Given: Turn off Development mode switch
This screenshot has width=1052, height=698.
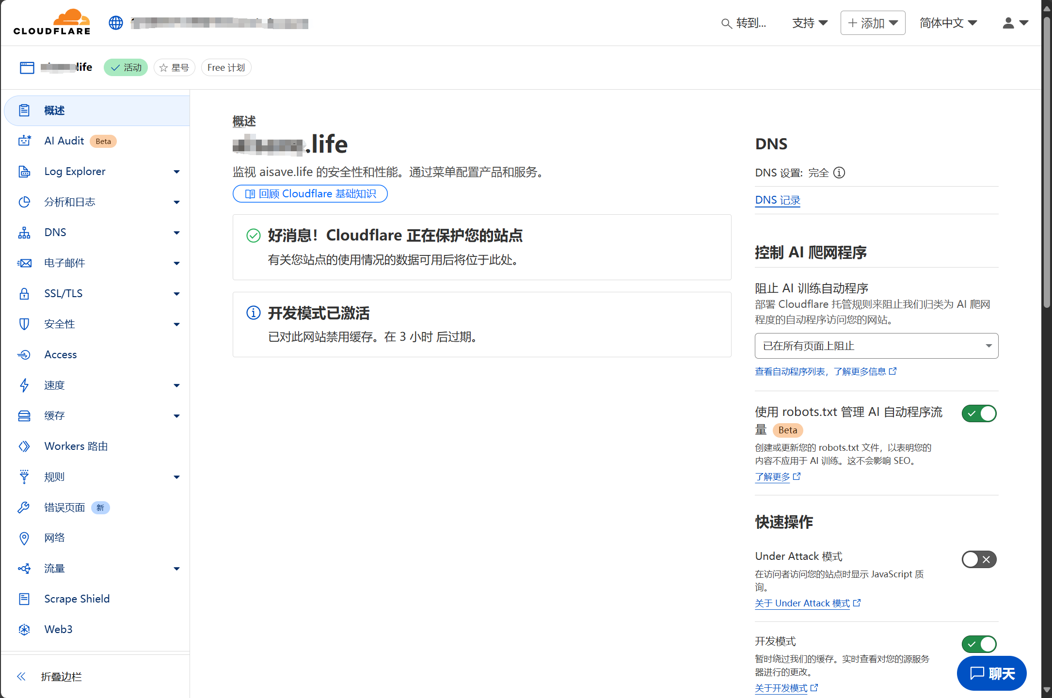Looking at the screenshot, I should (979, 644).
